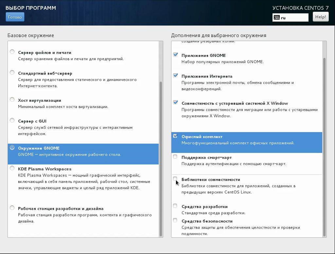
Task: Click Совместимость с устаревшей системой X Window label
Action: [235, 103]
